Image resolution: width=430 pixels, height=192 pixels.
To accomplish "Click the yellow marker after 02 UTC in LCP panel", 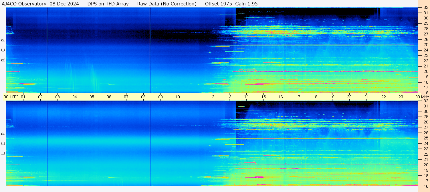I will [47, 143].
